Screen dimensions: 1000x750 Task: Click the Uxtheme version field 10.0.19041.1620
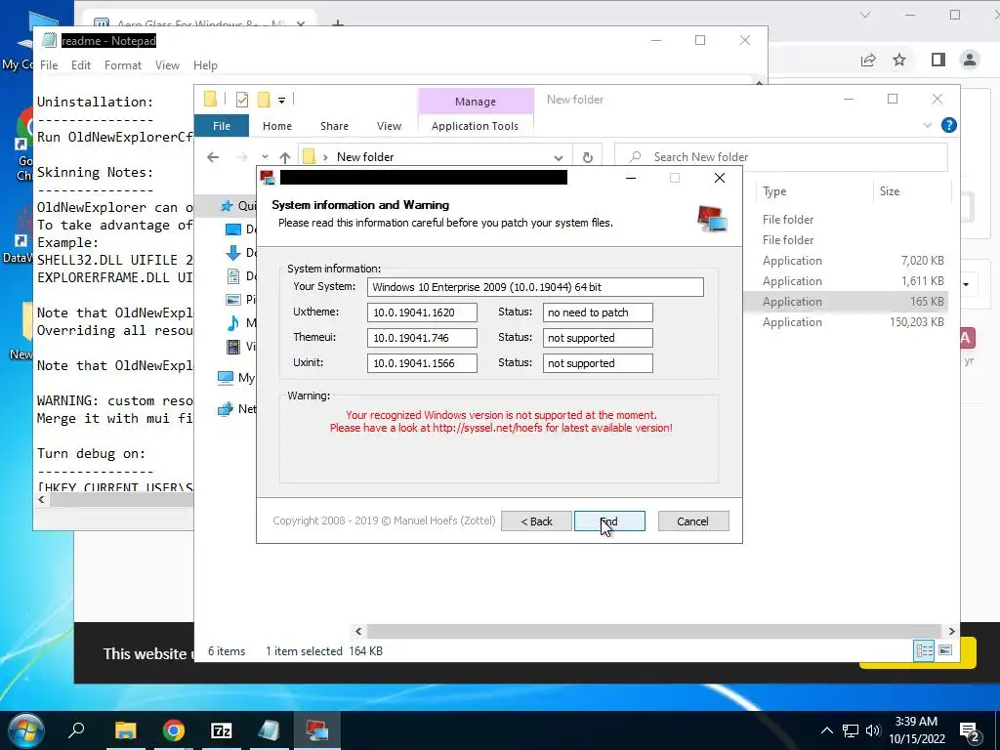point(422,312)
